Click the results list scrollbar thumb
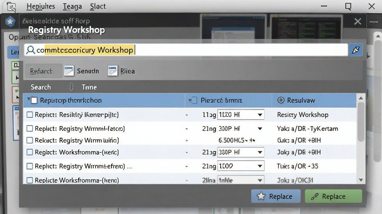Viewport: 382px width, 214px height. coord(361,121)
